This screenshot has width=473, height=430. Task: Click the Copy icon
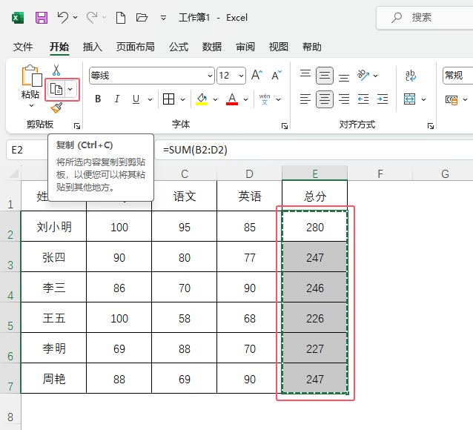click(x=56, y=89)
